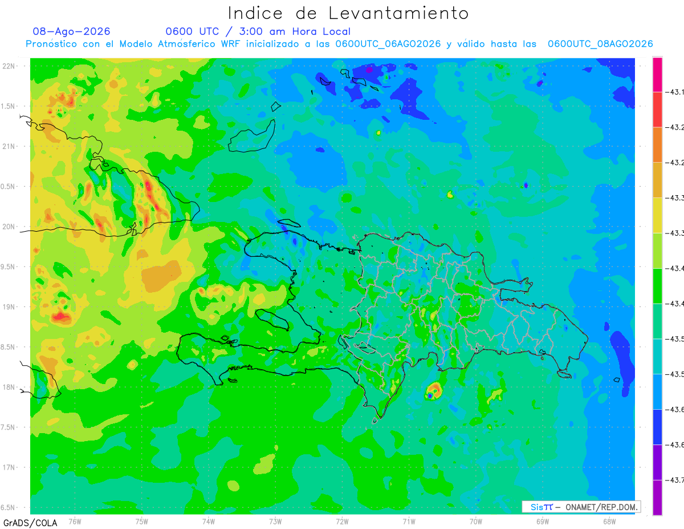
Task: Click the '20N' latitude label
Action: (x=9, y=227)
